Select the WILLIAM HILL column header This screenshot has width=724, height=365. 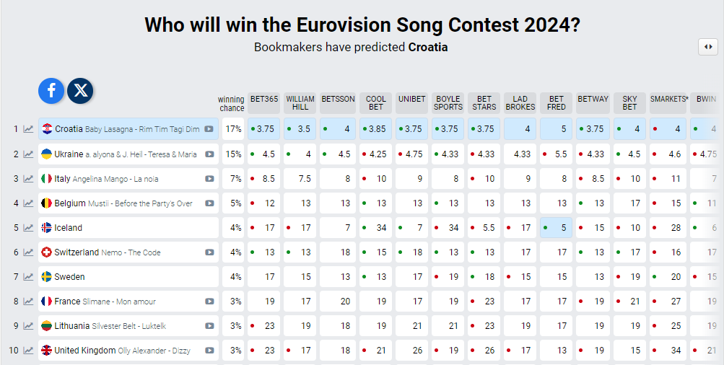point(300,102)
